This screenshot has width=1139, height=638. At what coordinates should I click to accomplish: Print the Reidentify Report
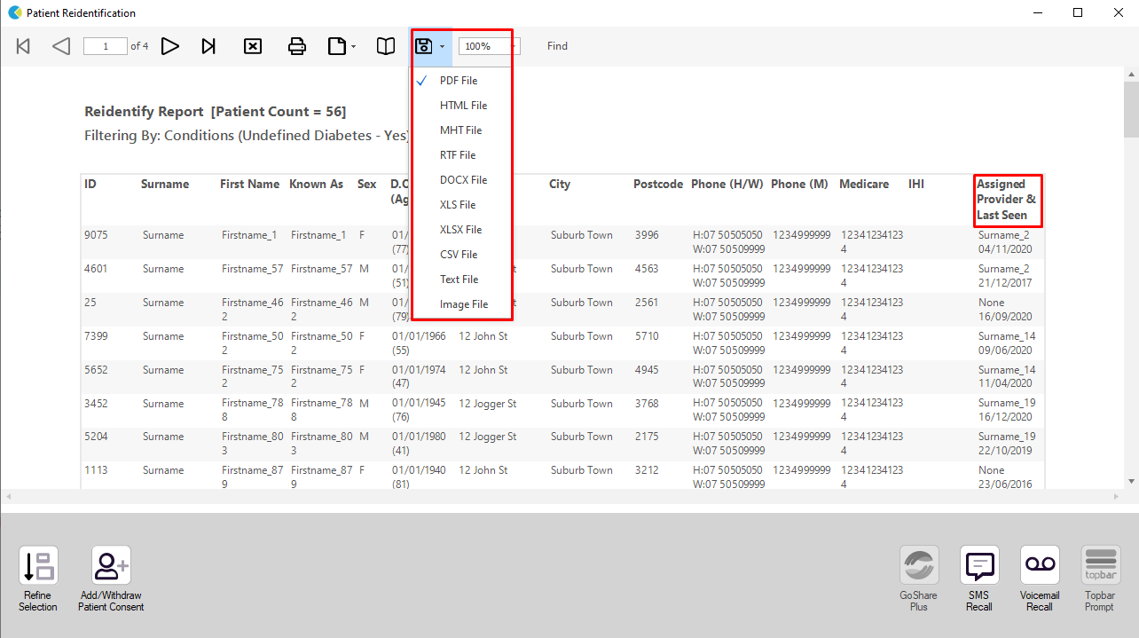[297, 46]
